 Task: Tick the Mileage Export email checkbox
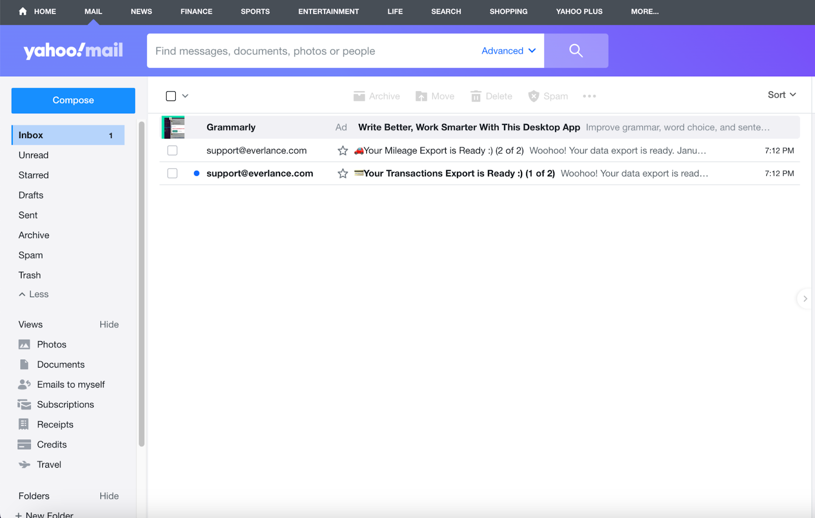coord(173,151)
